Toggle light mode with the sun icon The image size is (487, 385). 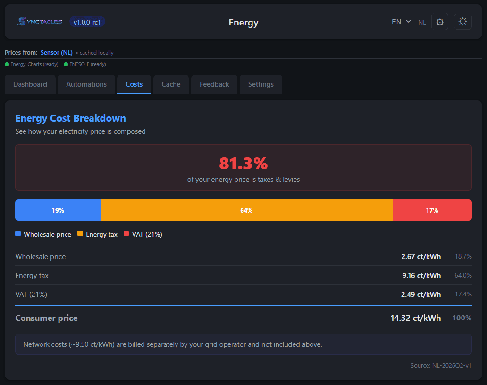pos(462,21)
